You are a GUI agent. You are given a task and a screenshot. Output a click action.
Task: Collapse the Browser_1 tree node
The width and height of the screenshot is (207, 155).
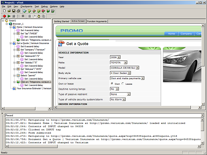click(x=7, y=24)
